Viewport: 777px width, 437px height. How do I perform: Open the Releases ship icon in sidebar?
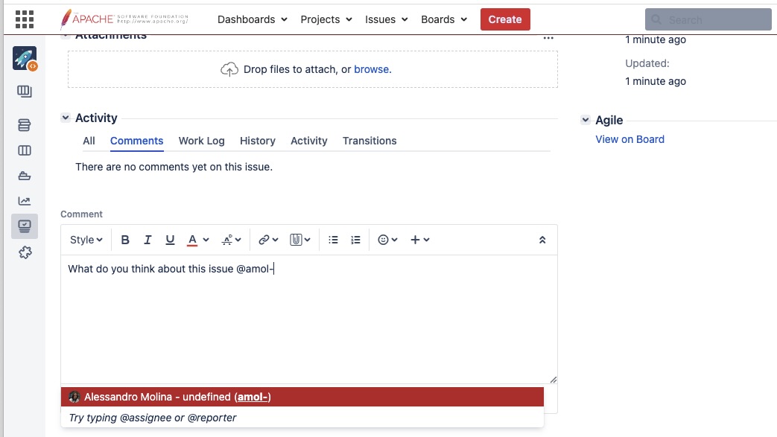pyautogui.click(x=25, y=176)
